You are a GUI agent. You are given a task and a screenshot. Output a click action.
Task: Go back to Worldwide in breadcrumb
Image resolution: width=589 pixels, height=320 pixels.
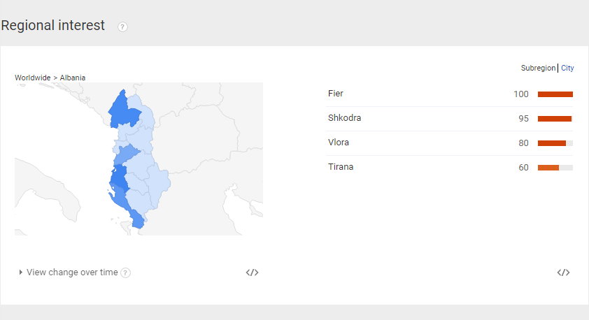pyautogui.click(x=33, y=78)
